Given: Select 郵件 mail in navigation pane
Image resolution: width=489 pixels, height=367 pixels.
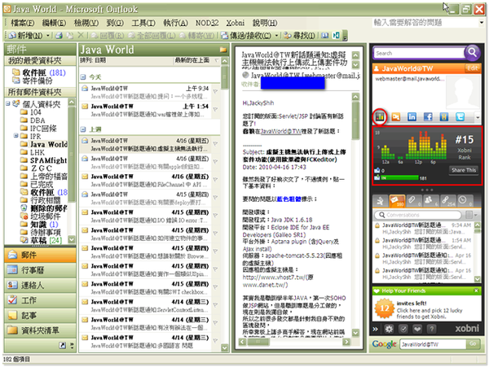Looking at the screenshot, I should click(40, 255).
